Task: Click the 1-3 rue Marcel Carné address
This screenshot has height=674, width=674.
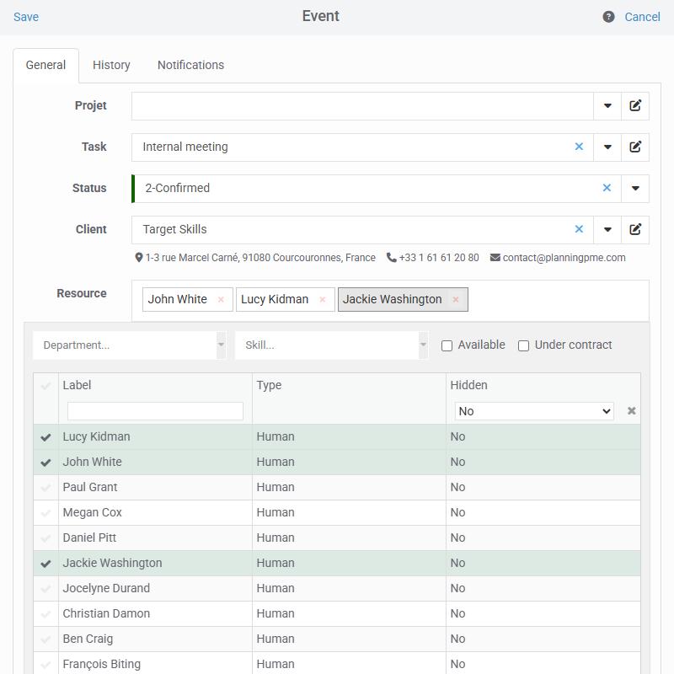Action: pyautogui.click(x=260, y=258)
